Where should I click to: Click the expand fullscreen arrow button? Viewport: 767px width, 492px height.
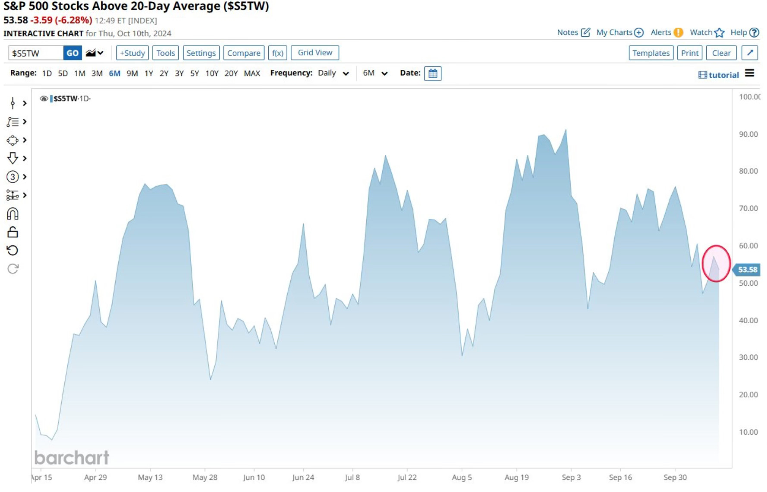tap(750, 53)
